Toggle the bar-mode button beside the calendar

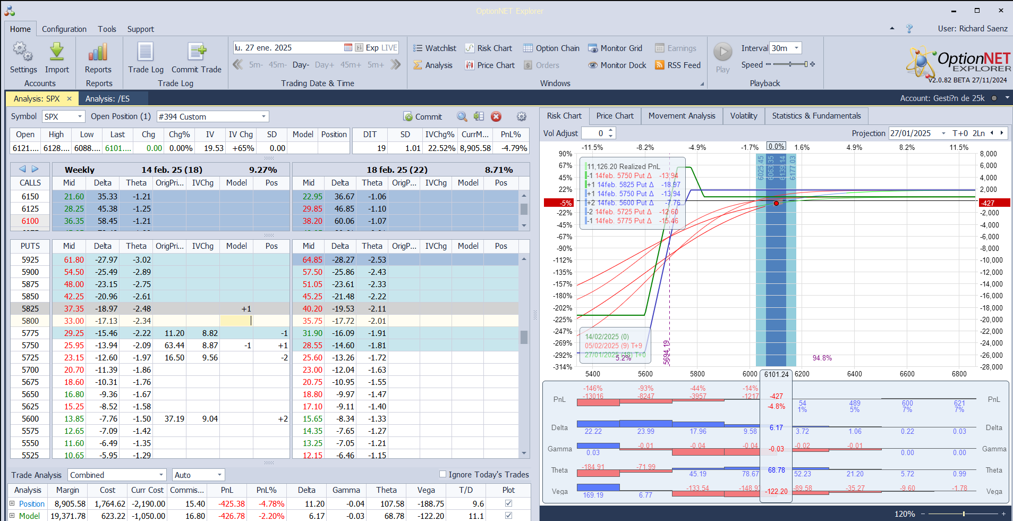tap(359, 47)
